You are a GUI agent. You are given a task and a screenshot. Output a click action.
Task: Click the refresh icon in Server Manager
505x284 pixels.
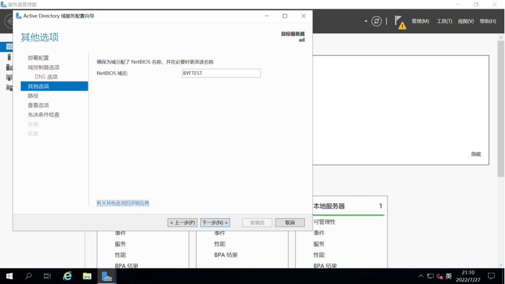click(377, 21)
